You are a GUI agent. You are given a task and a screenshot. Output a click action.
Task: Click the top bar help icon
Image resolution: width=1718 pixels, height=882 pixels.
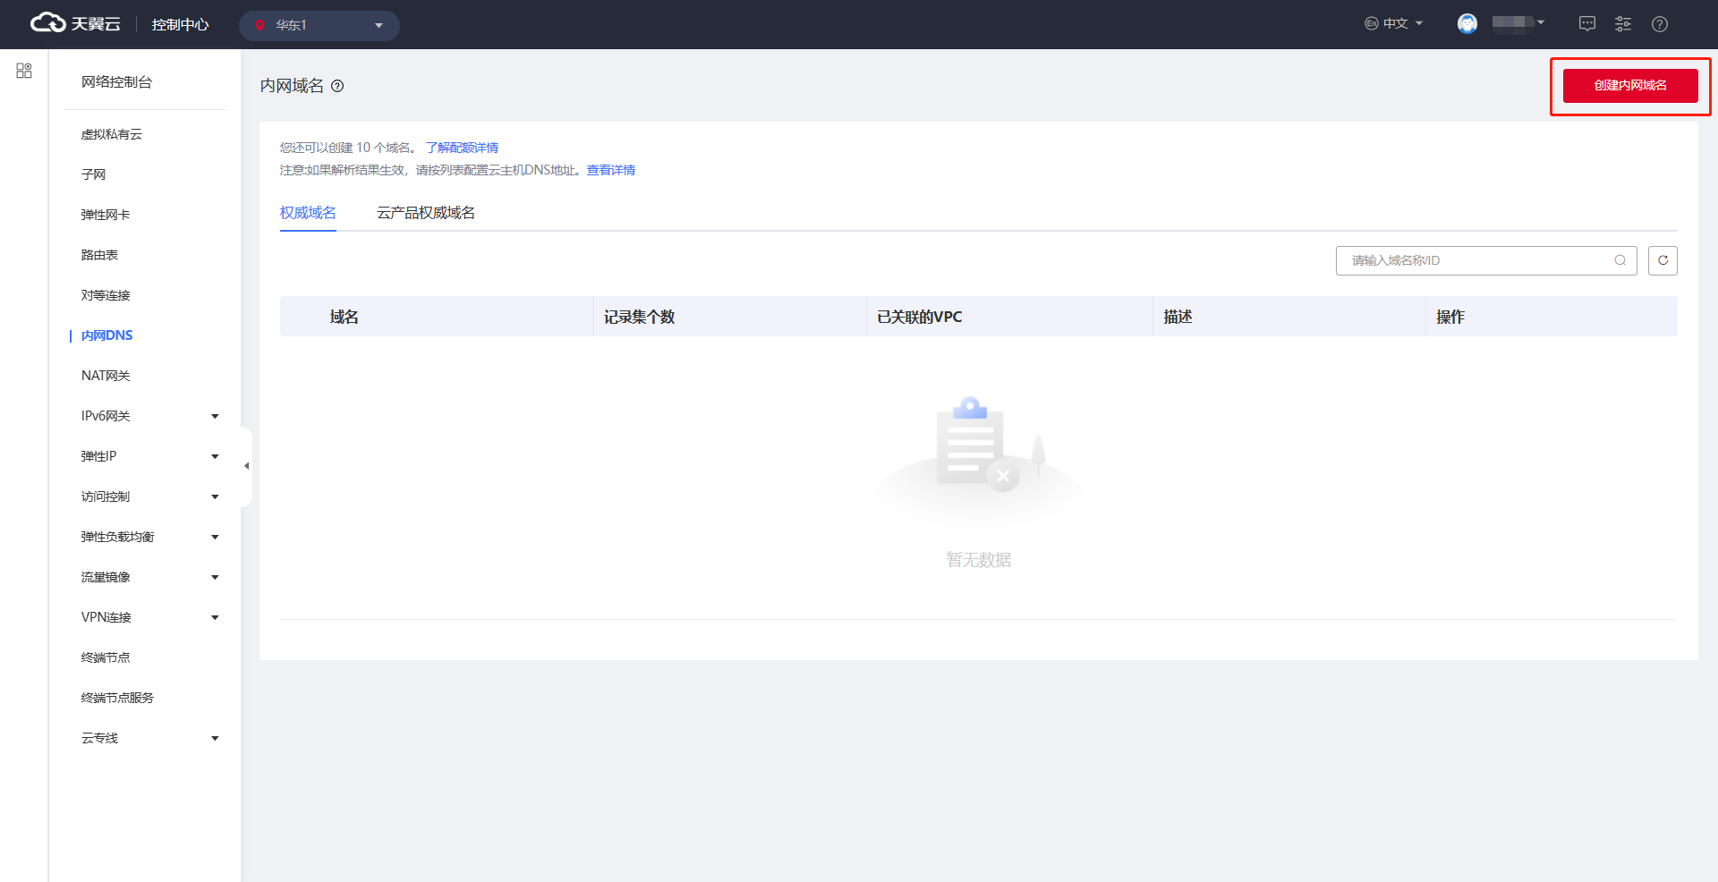click(1659, 24)
